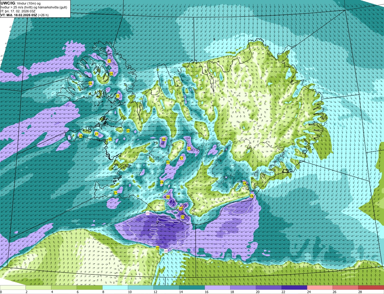This screenshot has width=384, height=294.
Task: Pick the 20–22 m/s violet legend swatch
Action: [269, 288]
